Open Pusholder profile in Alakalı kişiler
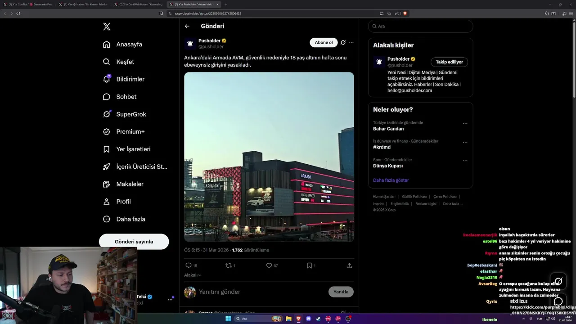Image resolution: width=576 pixels, height=324 pixels. (399, 59)
